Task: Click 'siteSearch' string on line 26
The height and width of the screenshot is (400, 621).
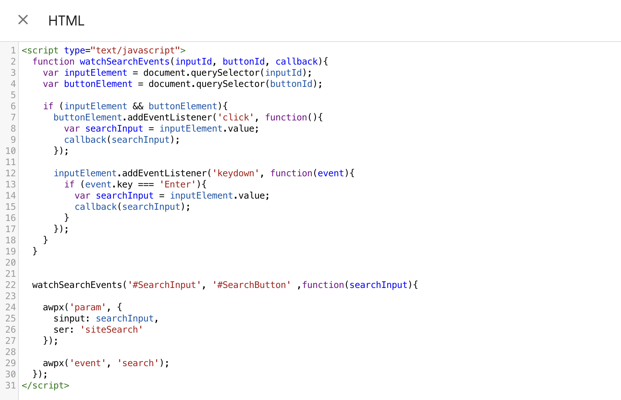Action: (111, 330)
